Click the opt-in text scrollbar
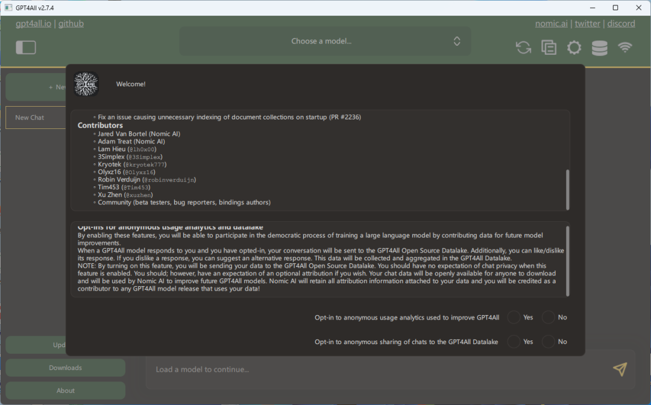The image size is (651, 405). coord(568,261)
